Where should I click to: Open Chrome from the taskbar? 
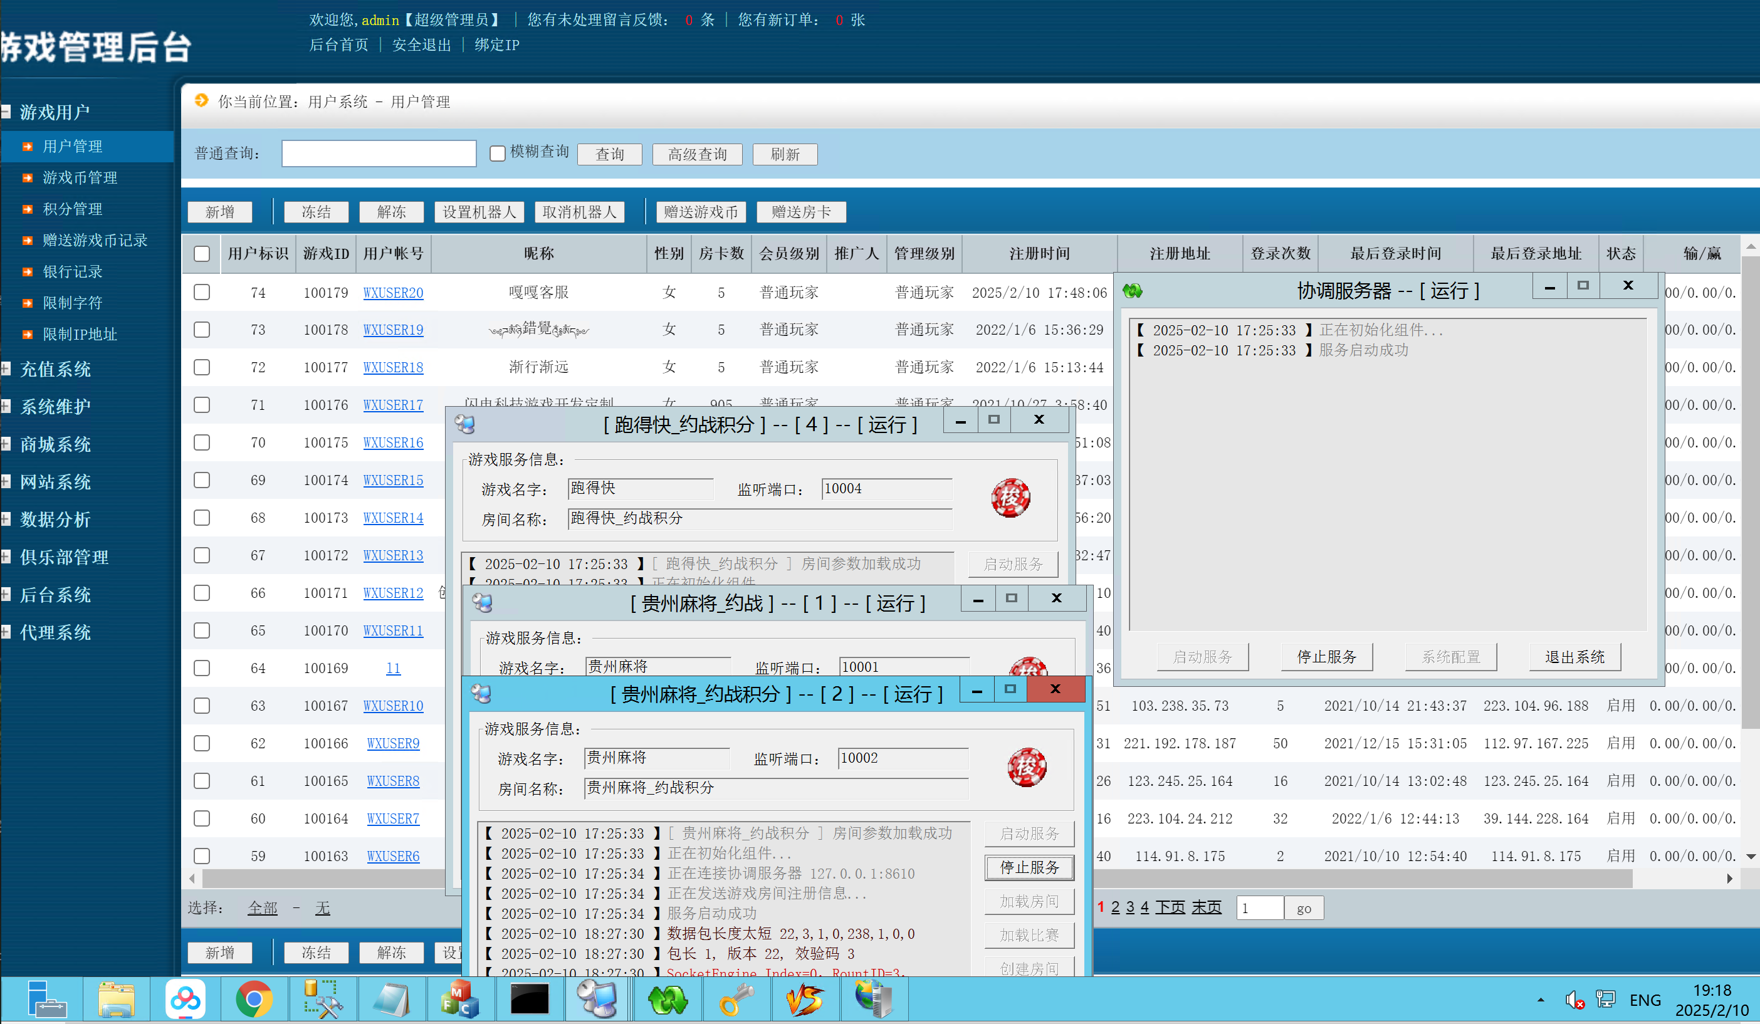tap(253, 1000)
